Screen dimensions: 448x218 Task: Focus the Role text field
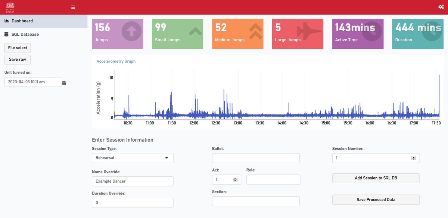(x=273, y=180)
